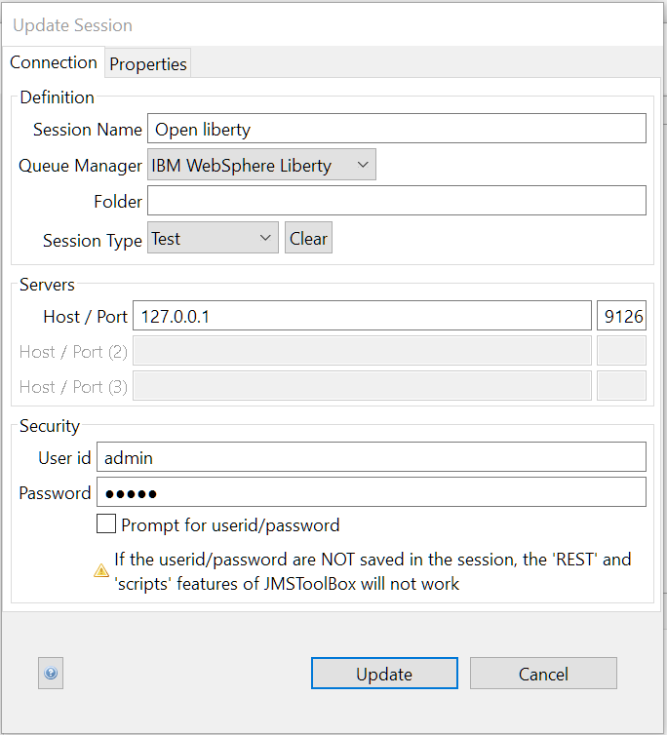This screenshot has width=667, height=735.
Task: Click the help question mark icon
Action: coord(51,674)
